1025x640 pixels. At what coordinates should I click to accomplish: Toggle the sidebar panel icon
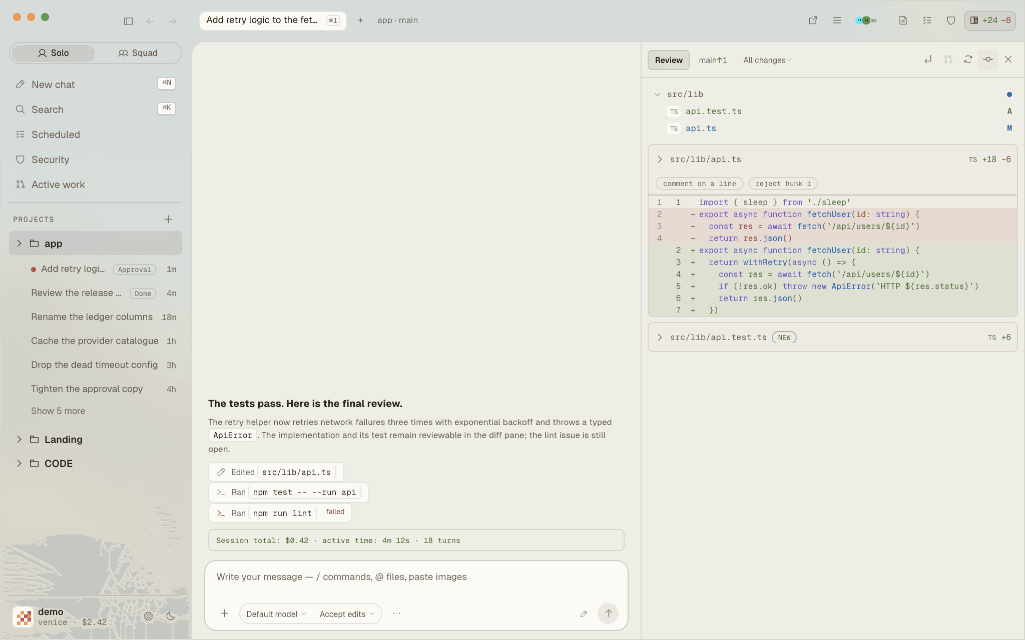(x=128, y=21)
